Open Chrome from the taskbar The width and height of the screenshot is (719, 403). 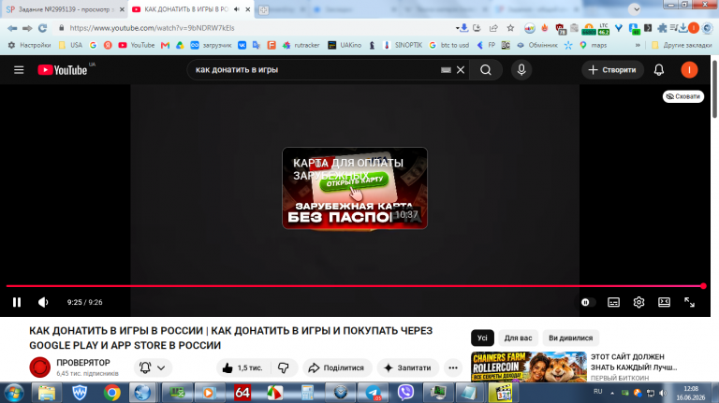(x=112, y=393)
